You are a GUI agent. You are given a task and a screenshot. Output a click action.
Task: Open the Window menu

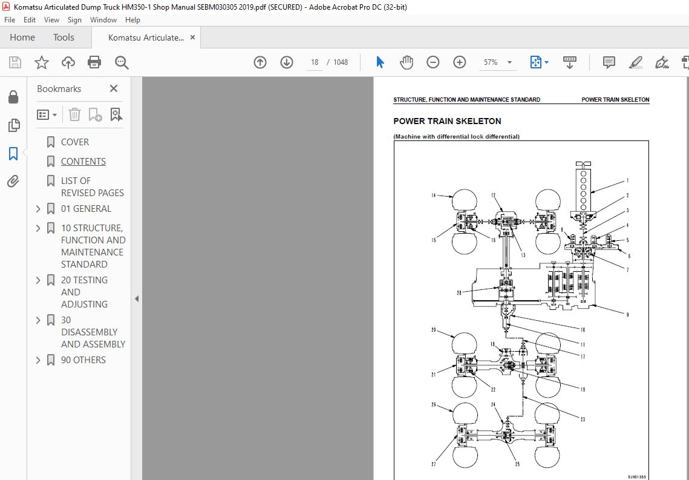click(x=103, y=20)
